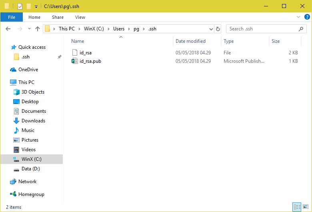Expand the chevron after 'This PC' breadcrumb
This screenshot has width=312, height=212.
click(79, 29)
